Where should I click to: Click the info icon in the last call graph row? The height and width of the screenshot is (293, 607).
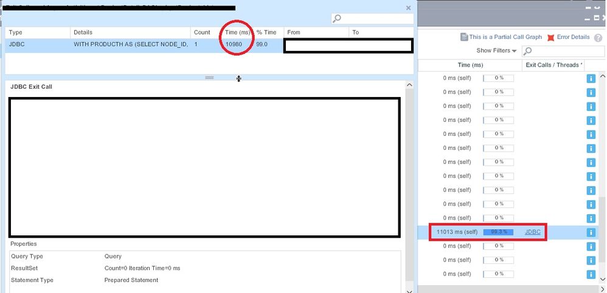[x=590, y=274]
